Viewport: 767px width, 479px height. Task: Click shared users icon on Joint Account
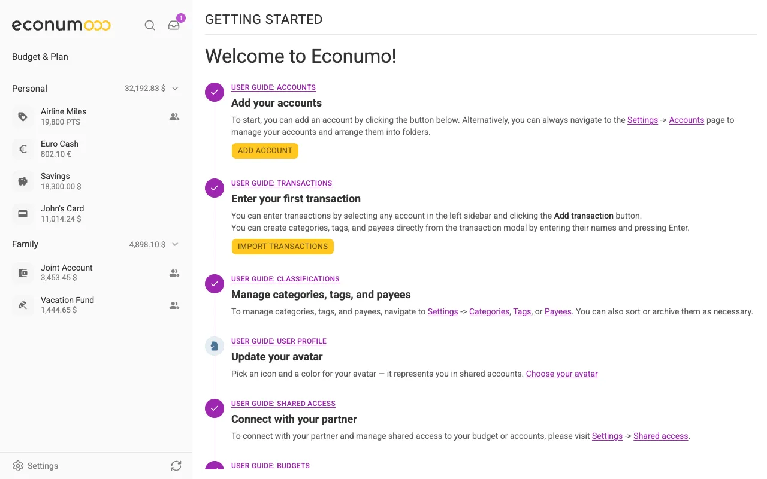(x=174, y=273)
